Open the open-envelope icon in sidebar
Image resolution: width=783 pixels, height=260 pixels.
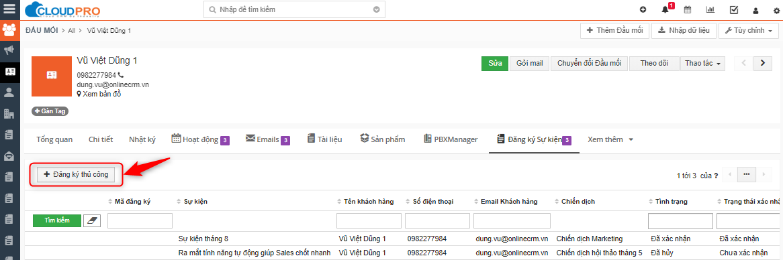click(9, 156)
